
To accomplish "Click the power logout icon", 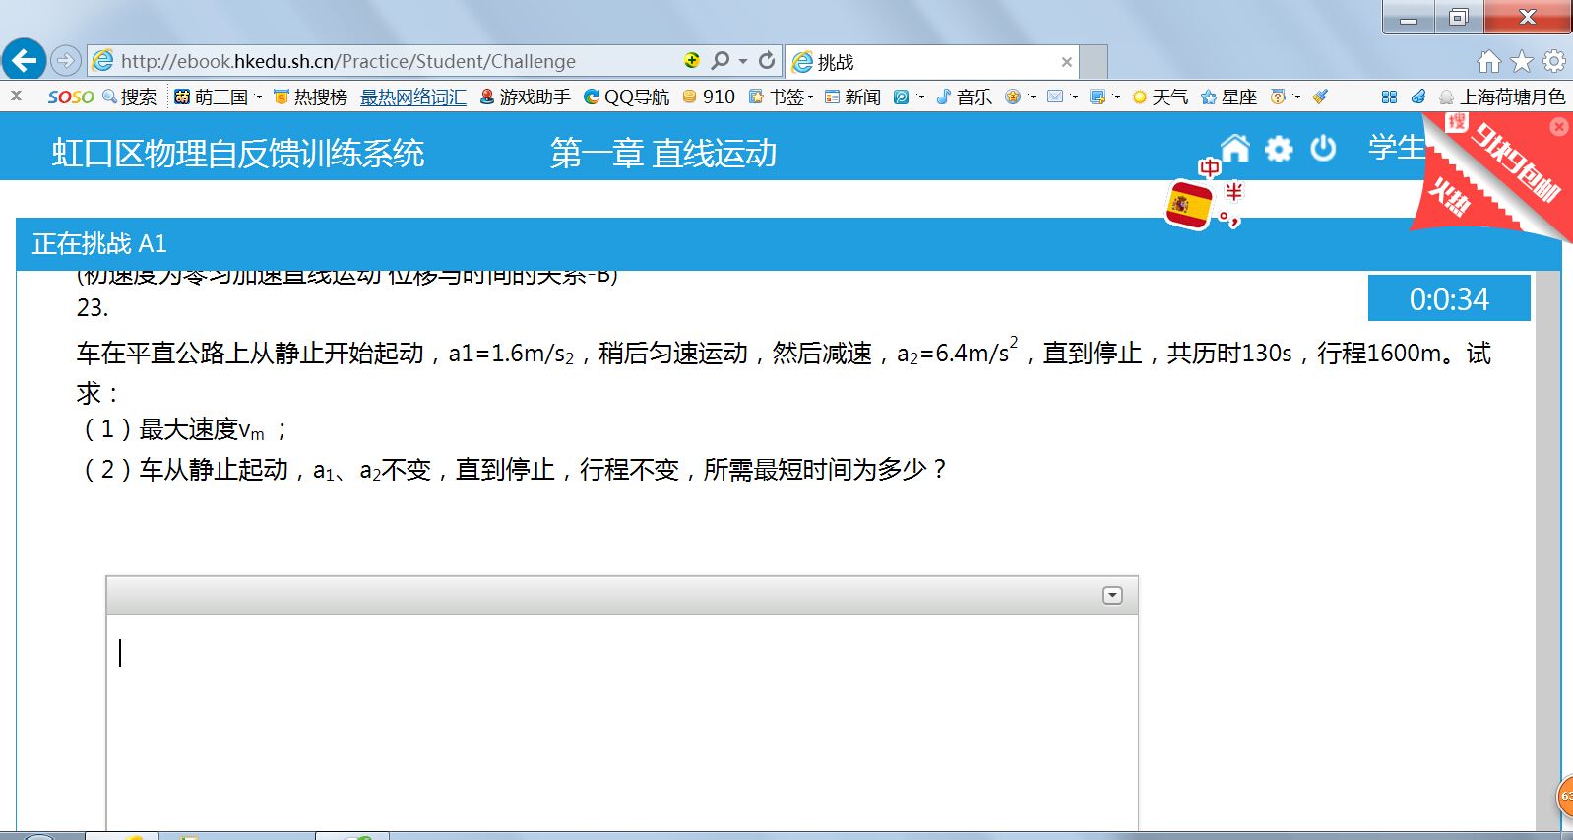I will click(x=1323, y=148).
